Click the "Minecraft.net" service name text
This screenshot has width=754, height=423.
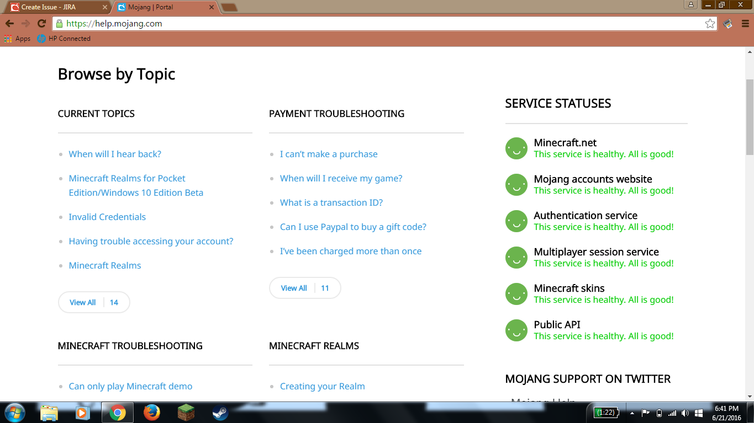coord(565,143)
